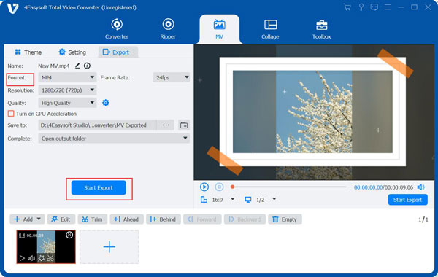Expand the Complete action dropdown
The image size is (438, 277).
point(114,138)
